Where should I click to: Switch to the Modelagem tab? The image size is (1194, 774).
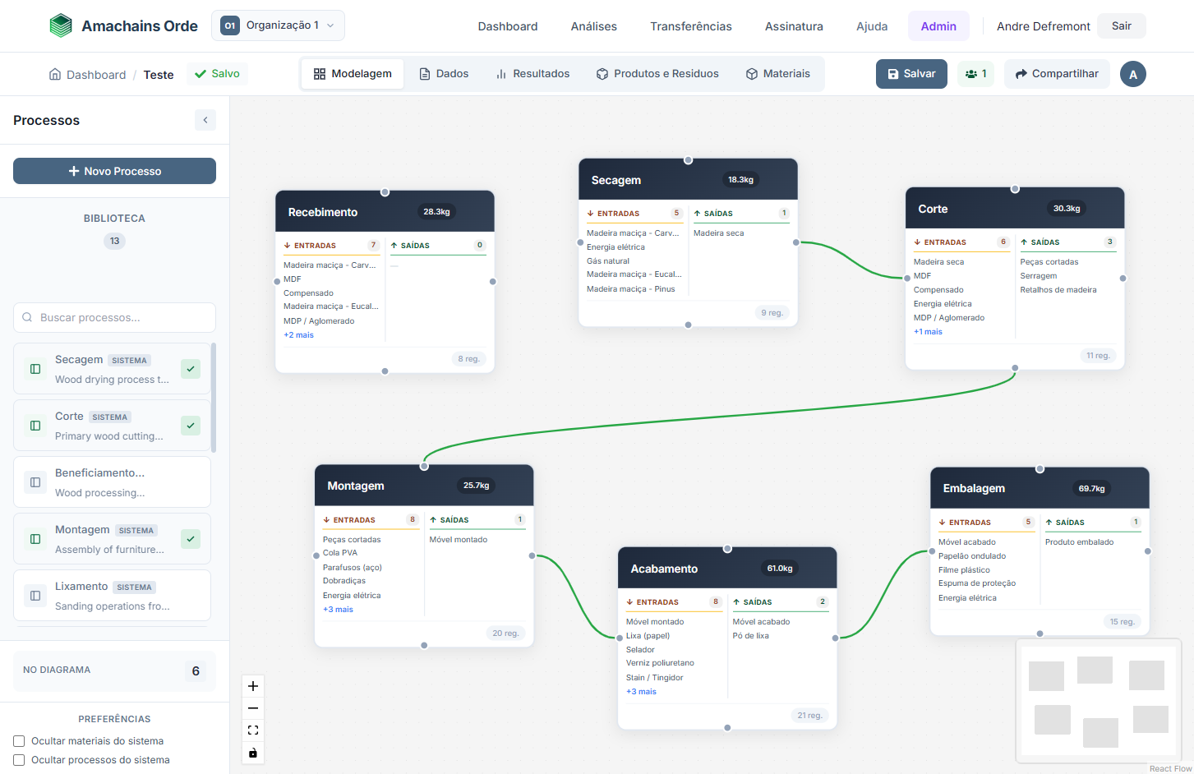353,74
